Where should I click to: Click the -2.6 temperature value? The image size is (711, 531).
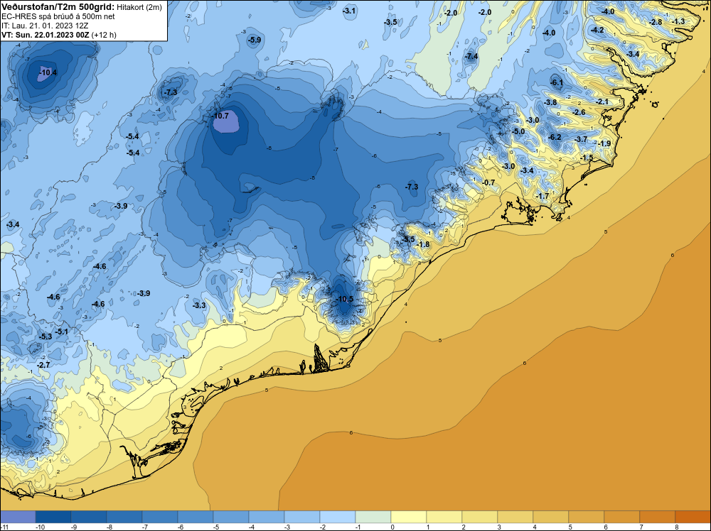pos(579,112)
